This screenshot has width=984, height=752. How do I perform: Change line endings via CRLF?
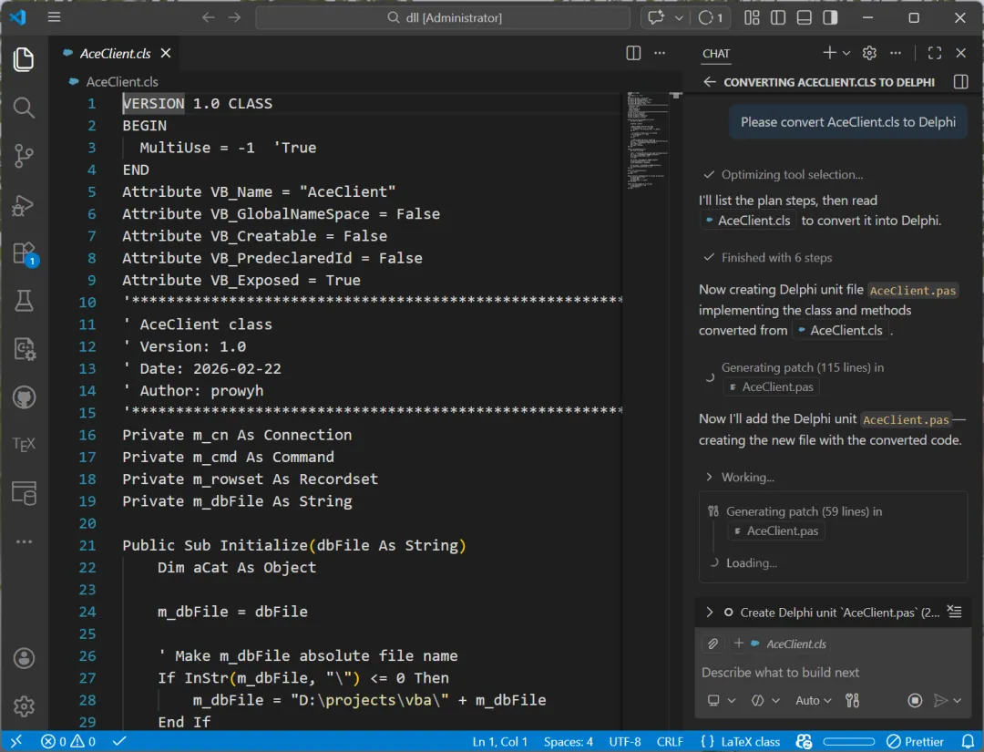[670, 741]
